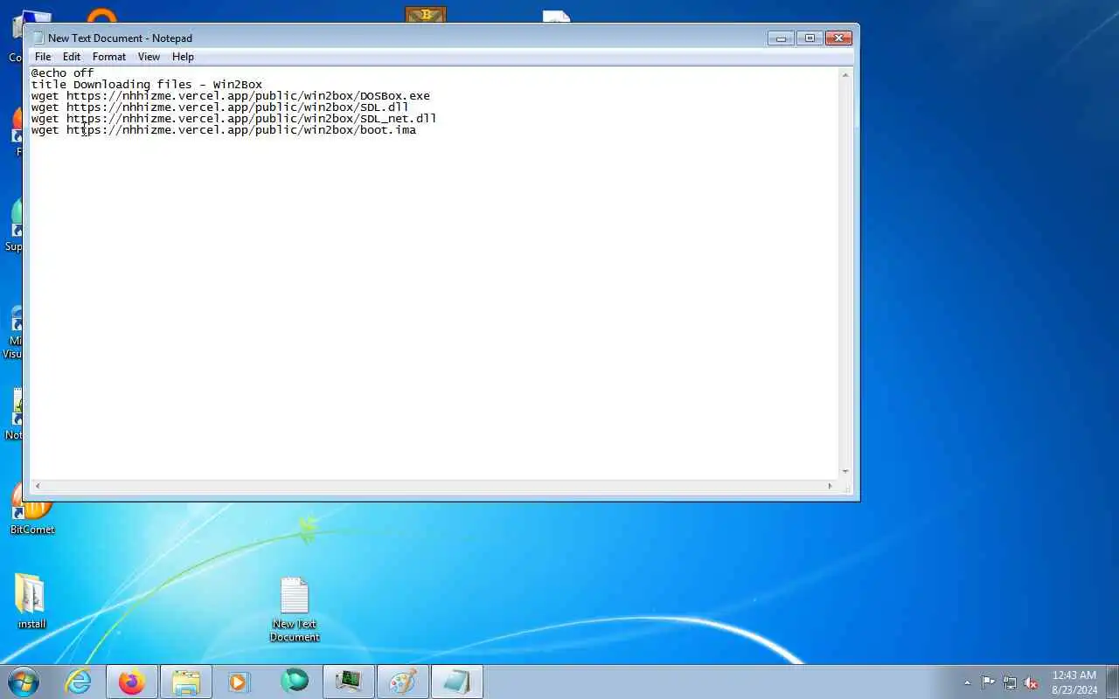Open the Help menu
The height and width of the screenshot is (699, 1119).
pos(183,57)
